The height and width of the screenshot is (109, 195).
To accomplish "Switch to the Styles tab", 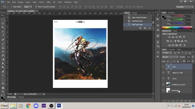I will (175, 31).
